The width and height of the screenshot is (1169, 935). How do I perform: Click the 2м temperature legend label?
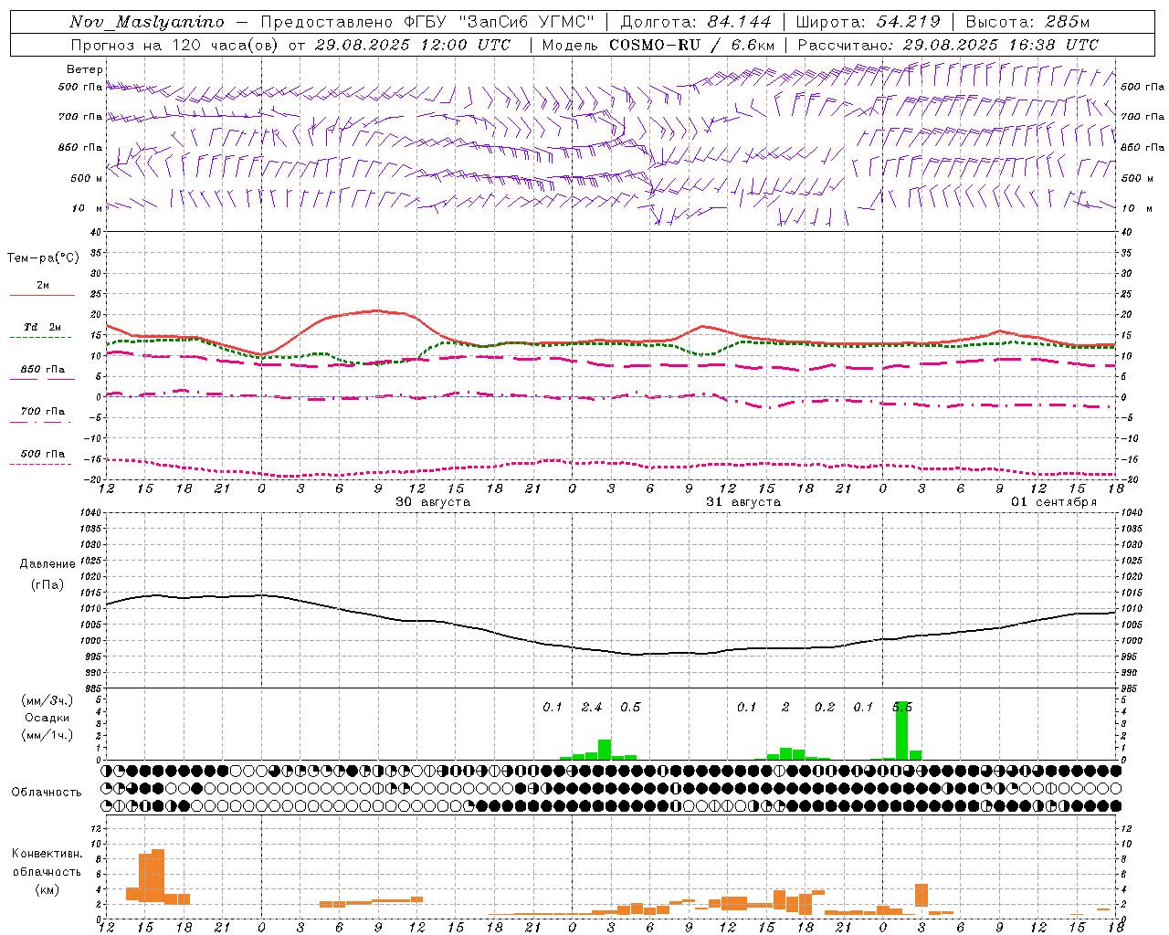pos(43,285)
